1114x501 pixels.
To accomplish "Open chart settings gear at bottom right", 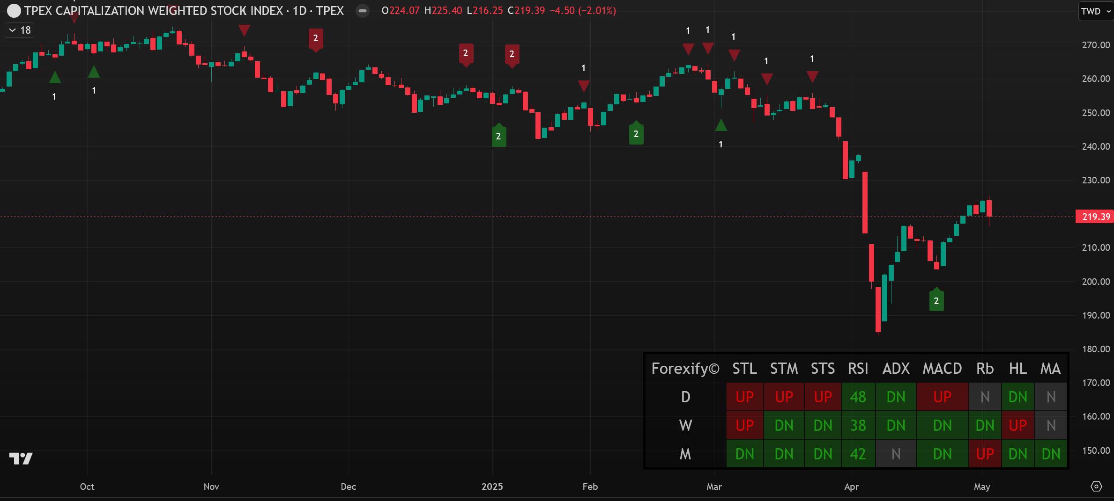I will point(1096,486).
